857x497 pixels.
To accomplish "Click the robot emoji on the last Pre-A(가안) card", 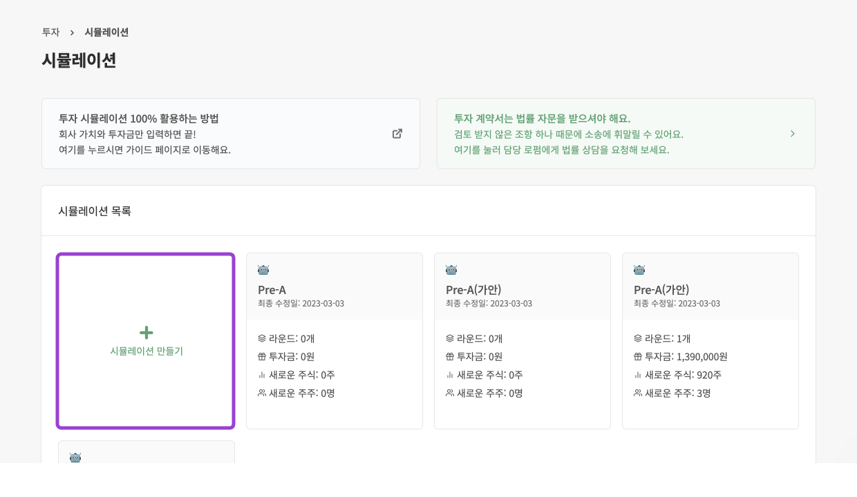I will click(639, 270).
